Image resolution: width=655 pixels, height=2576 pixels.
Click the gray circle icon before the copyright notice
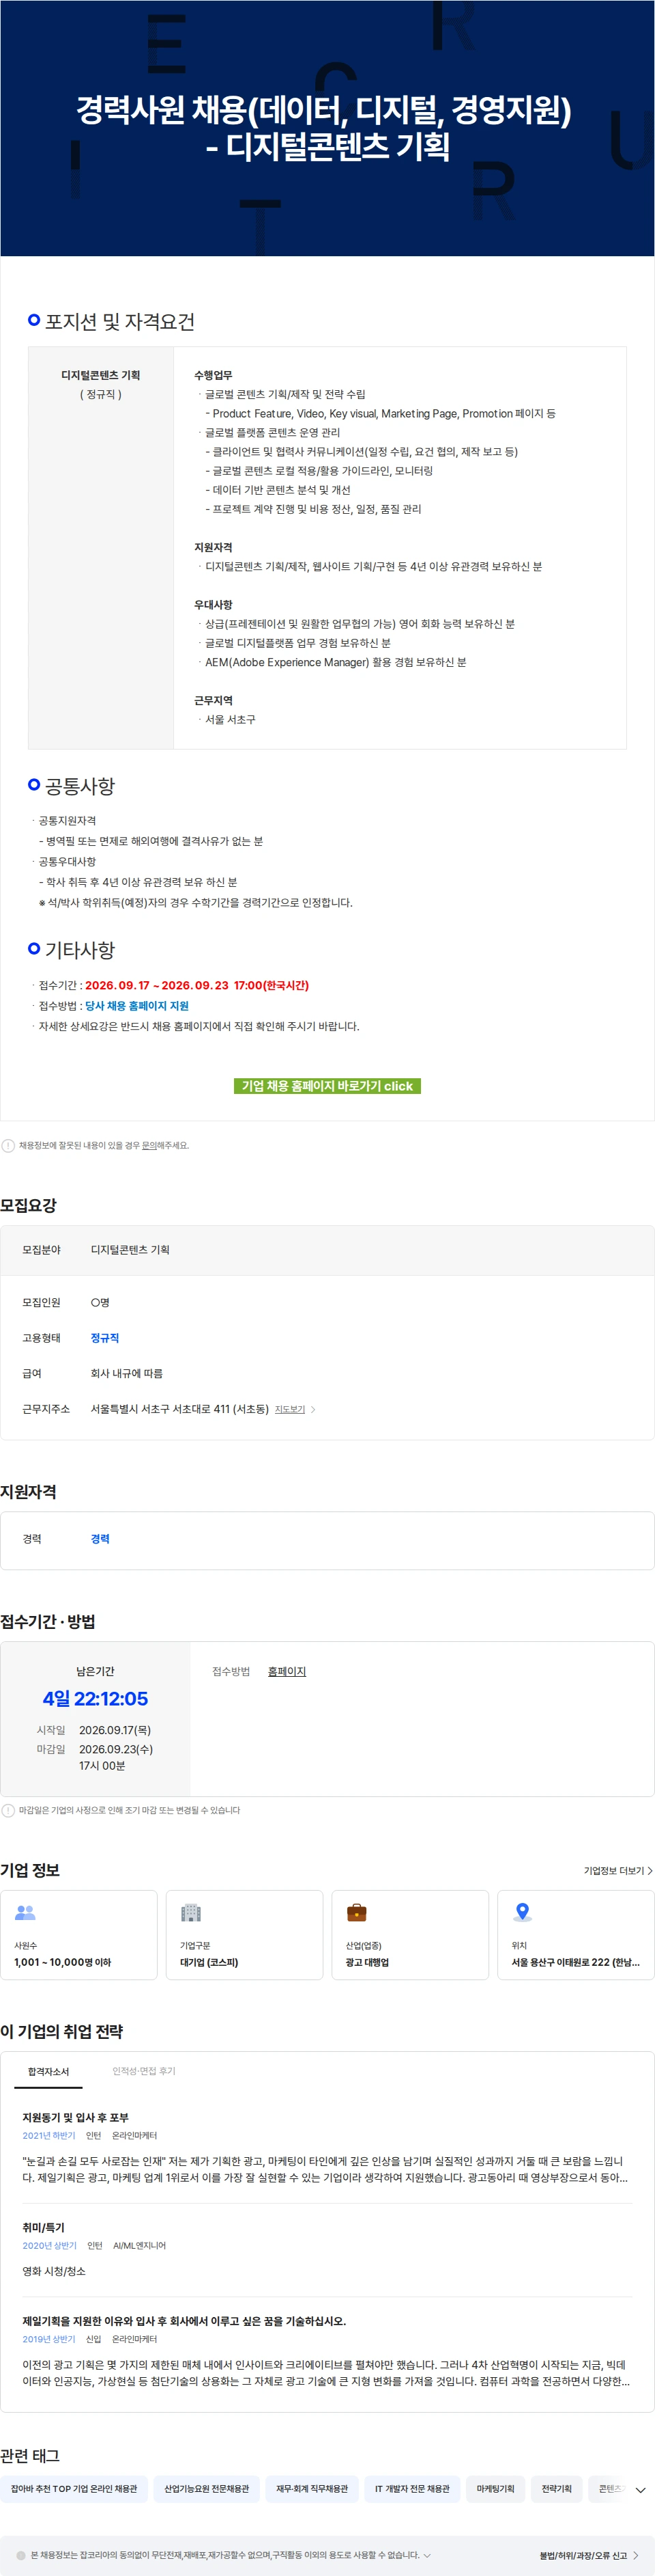(x=21, y=2555)
